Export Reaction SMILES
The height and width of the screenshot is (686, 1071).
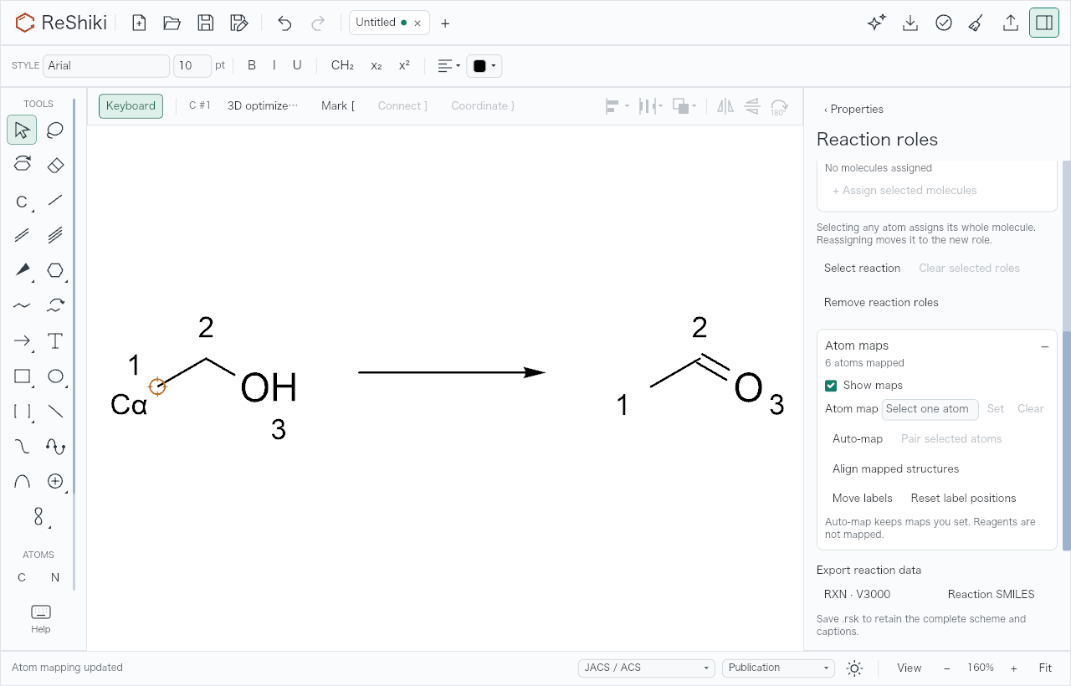pos(991,595)
